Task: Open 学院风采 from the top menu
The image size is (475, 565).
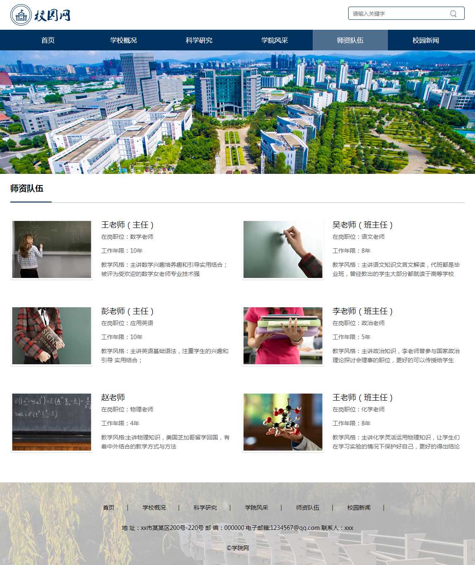Action: [275, 40]
